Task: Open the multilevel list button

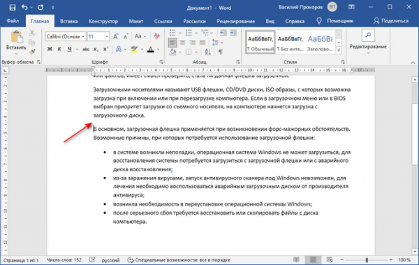Action: 205,33
